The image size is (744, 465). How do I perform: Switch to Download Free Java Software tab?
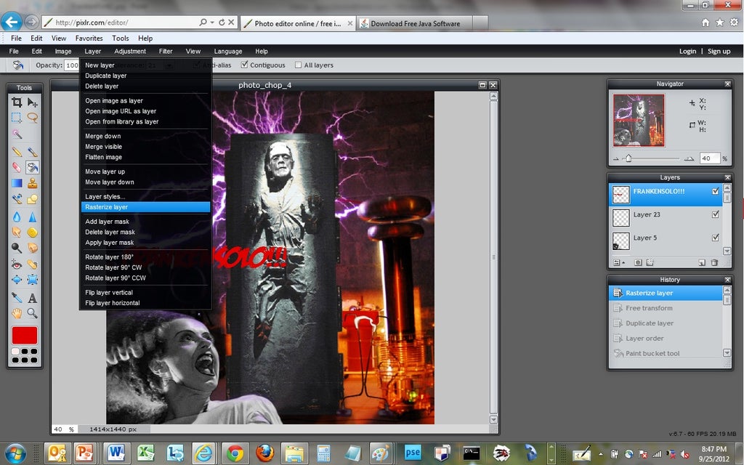pyautogui.click(x=415, y=23)
